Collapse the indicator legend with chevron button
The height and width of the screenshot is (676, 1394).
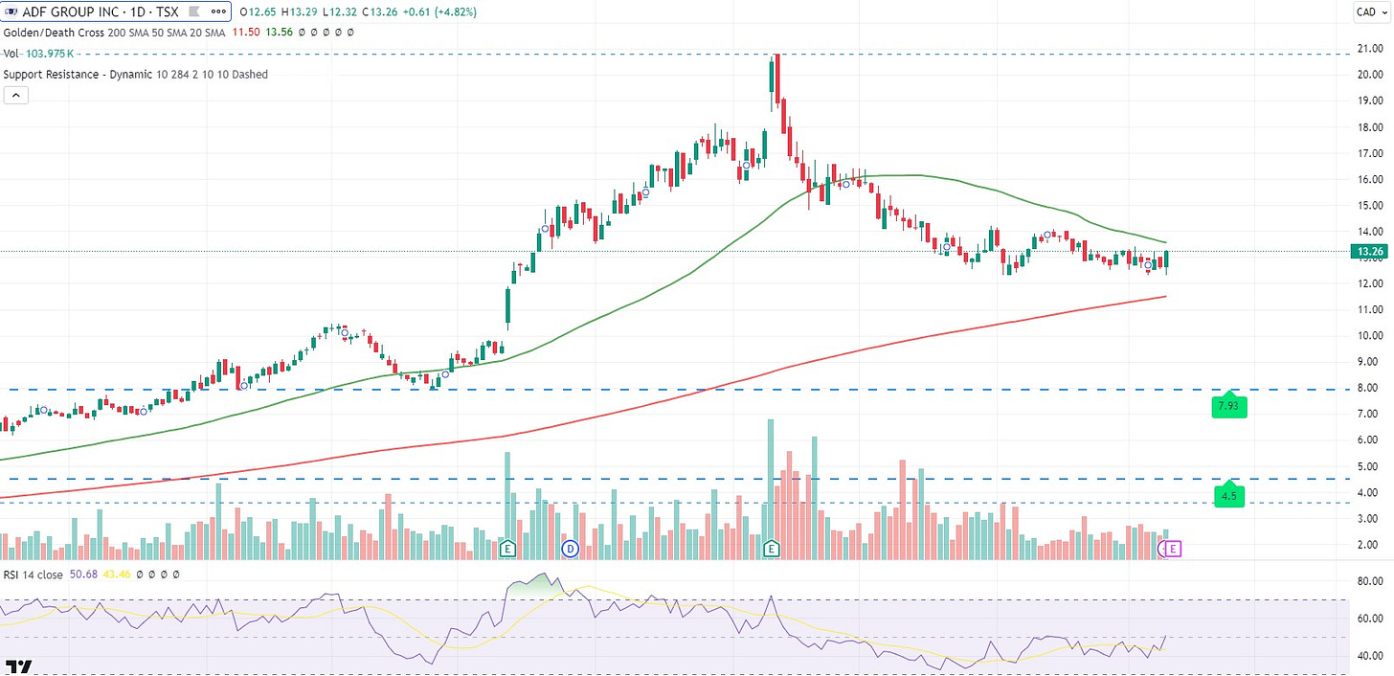click(15, 95)
